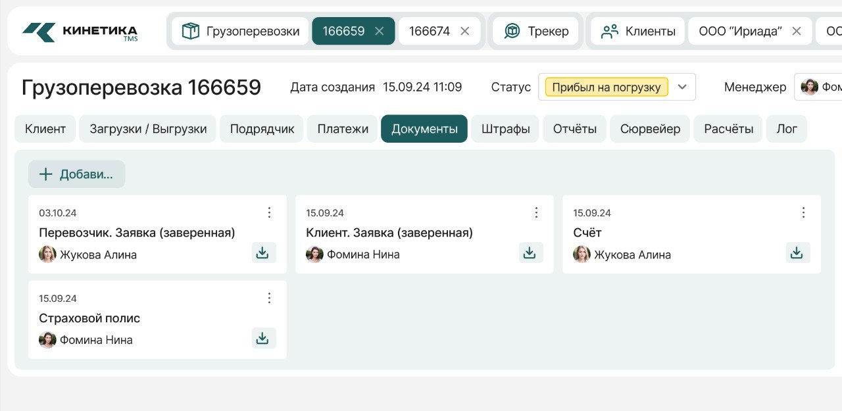Click Жукова Алина avatar on Счёт card
The image size is (842, 411).
tap(582, 254)
